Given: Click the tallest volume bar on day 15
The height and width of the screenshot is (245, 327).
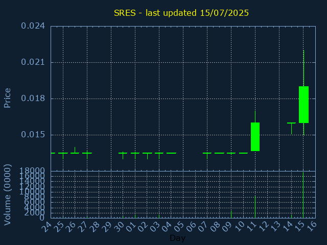Looking at the screenshot, I should click(x=303, y=195).
